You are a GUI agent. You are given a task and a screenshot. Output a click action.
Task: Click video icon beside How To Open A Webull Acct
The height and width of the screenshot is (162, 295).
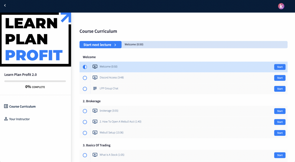(x=95, y=122)
